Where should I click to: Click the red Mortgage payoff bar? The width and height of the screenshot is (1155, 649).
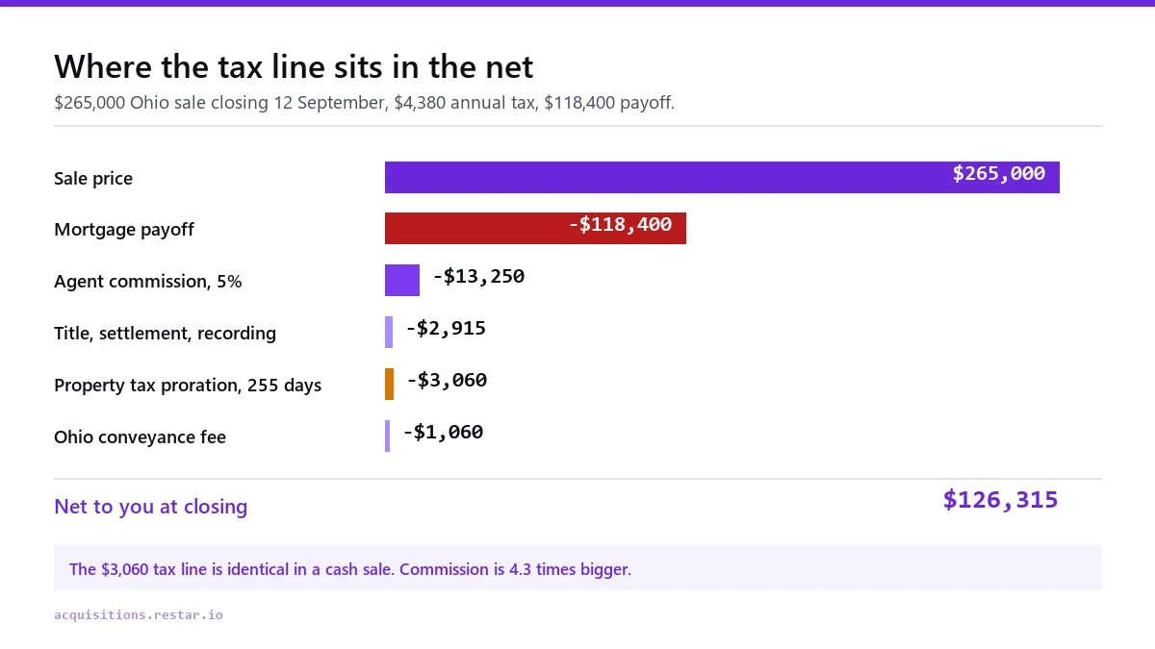(535, 228)
